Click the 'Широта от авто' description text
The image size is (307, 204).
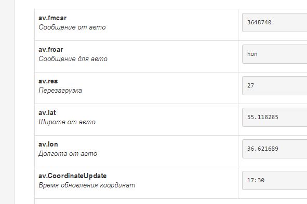click(x=67, y=122)
